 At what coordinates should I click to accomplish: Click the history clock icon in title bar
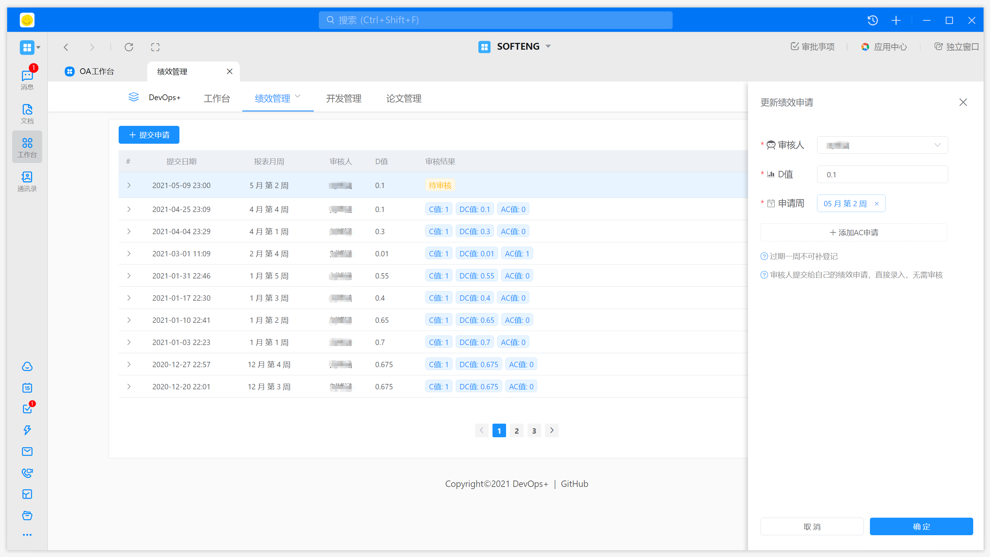(872, 20)
